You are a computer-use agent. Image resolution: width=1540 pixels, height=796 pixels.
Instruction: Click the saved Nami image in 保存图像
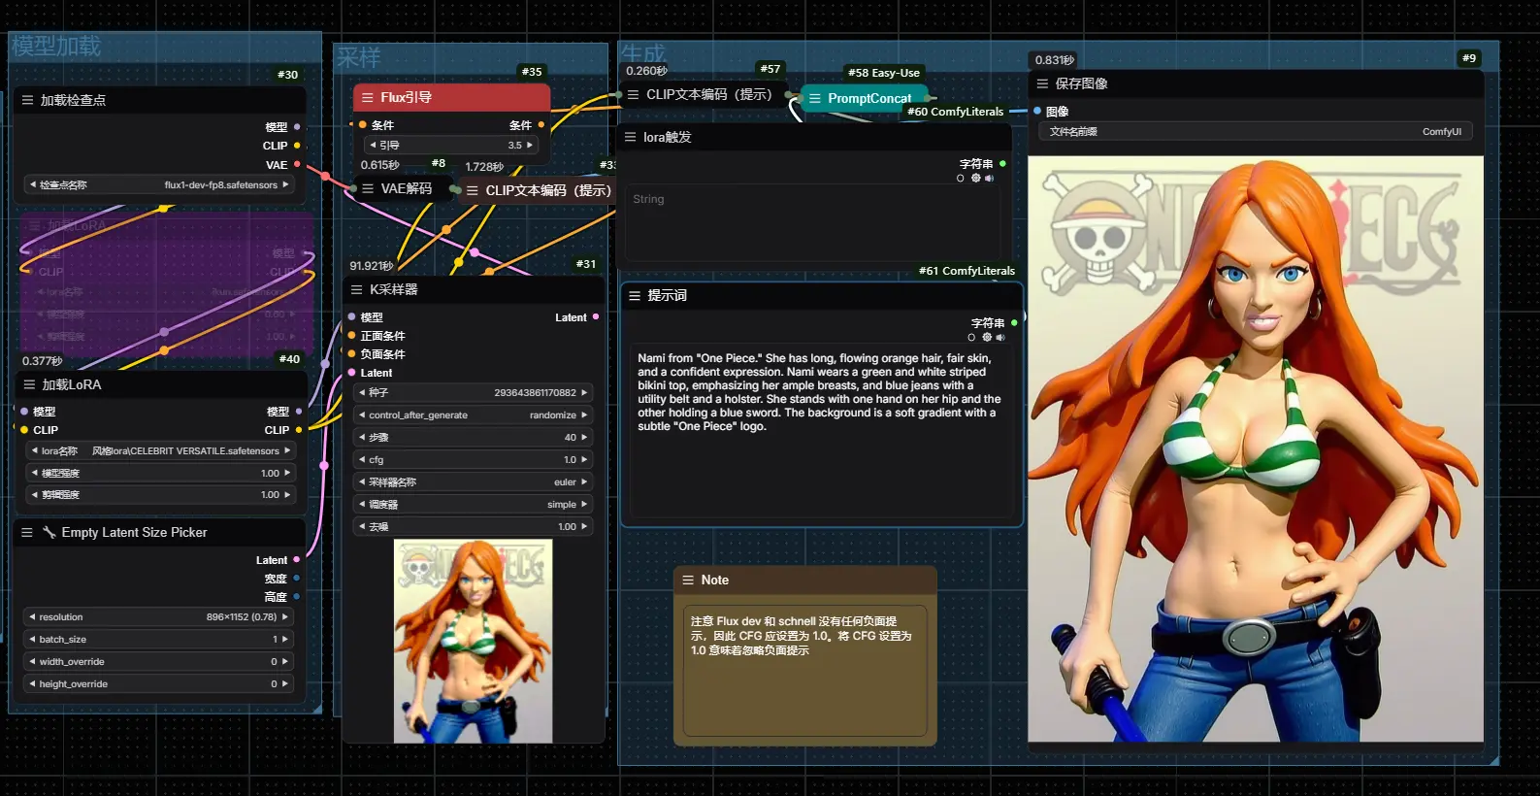[x=1256, y=448]
